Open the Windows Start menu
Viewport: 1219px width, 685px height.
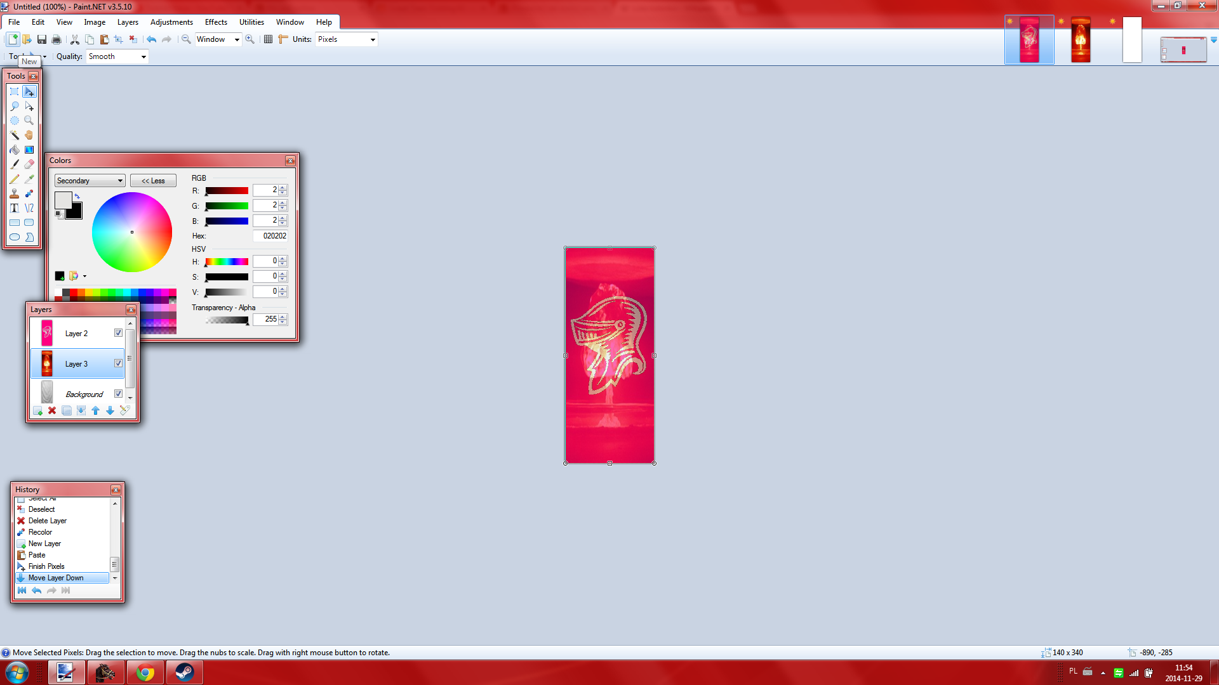point(17,672)
